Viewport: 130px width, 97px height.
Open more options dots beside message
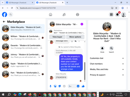pyautogui.click(x=79, y=41)
